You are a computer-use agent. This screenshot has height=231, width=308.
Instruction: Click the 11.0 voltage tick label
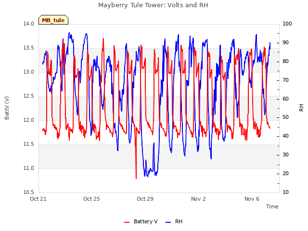pos(29,168)
